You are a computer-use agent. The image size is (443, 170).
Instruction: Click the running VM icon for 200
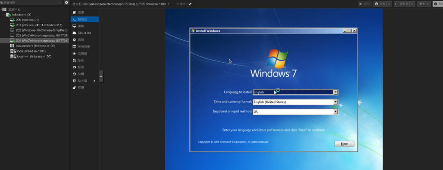tap(12, 20)
